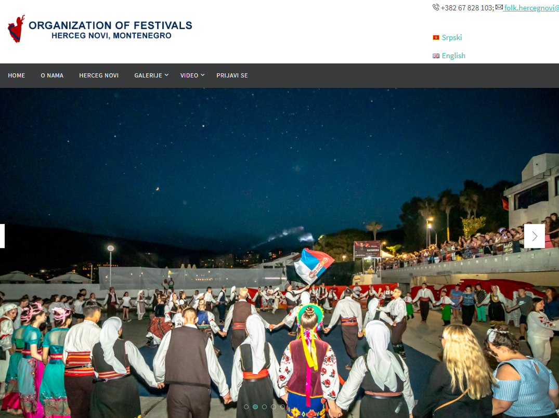The image size is (559, 418).
Task: Advance slideshow with the right arrow
Action: tap(535, 236)
